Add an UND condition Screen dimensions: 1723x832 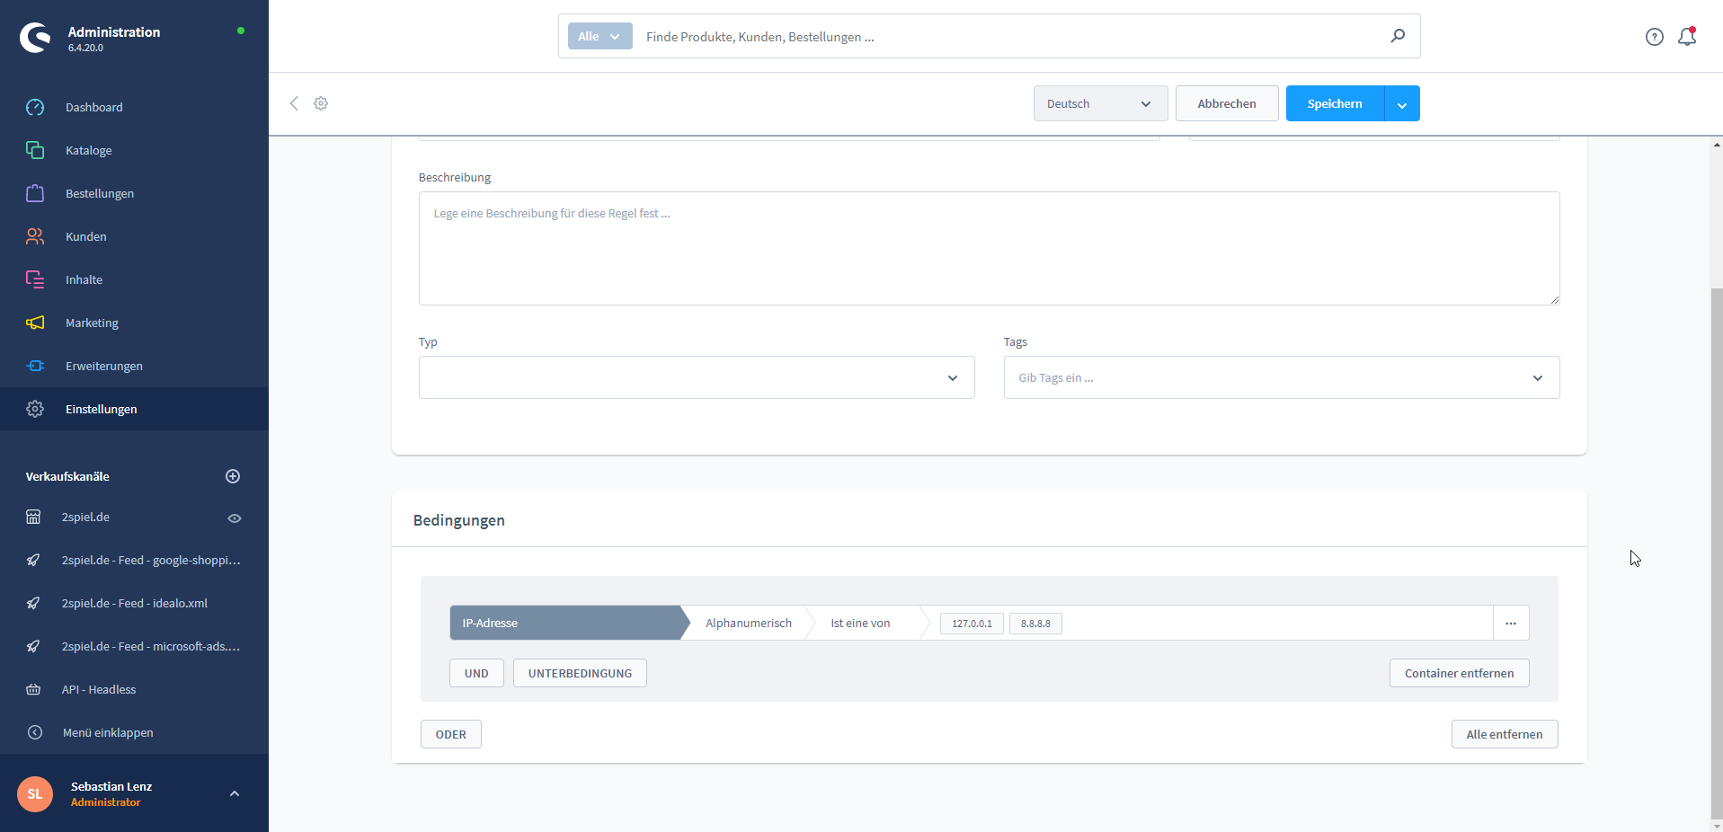476,673
